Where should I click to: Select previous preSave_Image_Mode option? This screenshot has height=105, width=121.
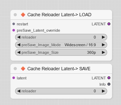(19, 45)
